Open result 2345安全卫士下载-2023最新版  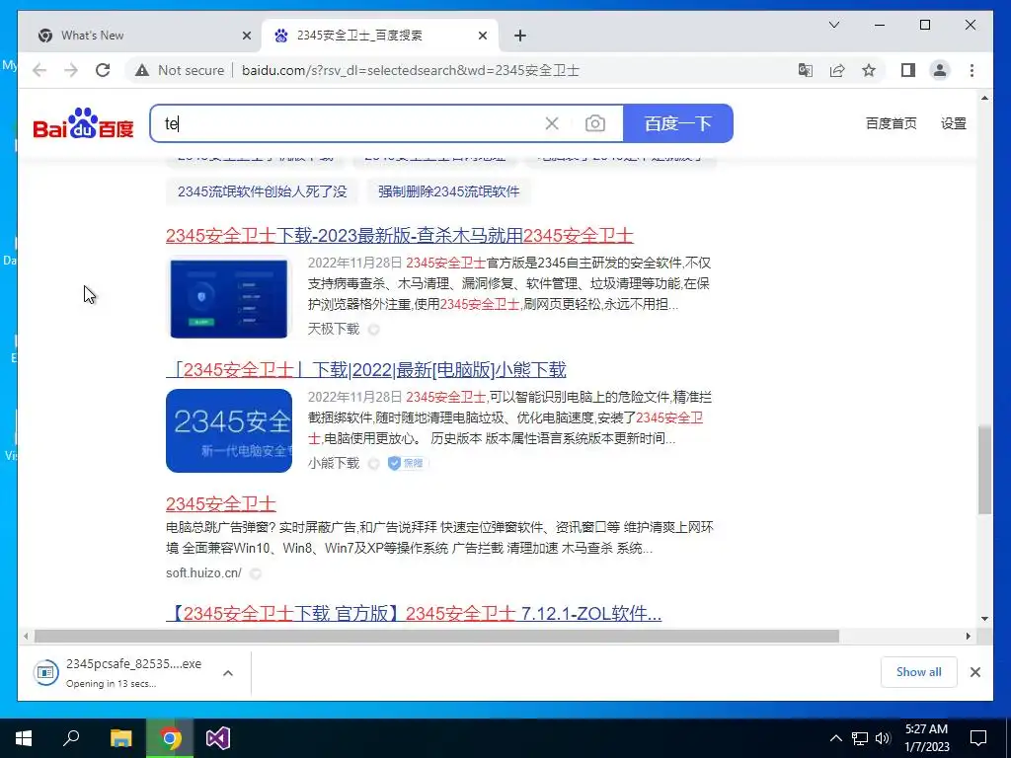(x=399, y=236)
